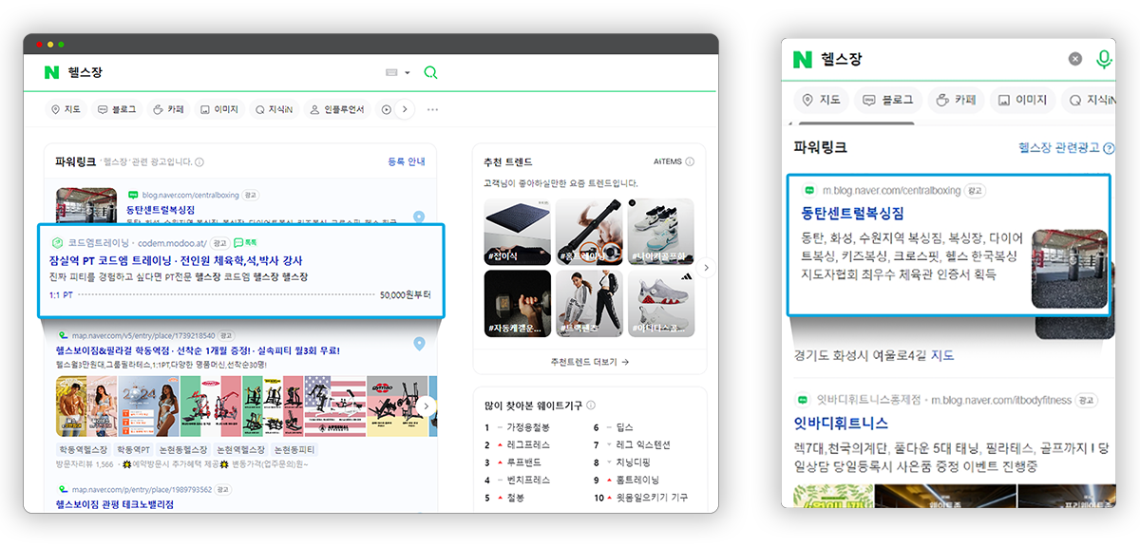The image size is (1140, 547).
Task: Select the 카페 tab in desktop window
Action: (169, 109)
